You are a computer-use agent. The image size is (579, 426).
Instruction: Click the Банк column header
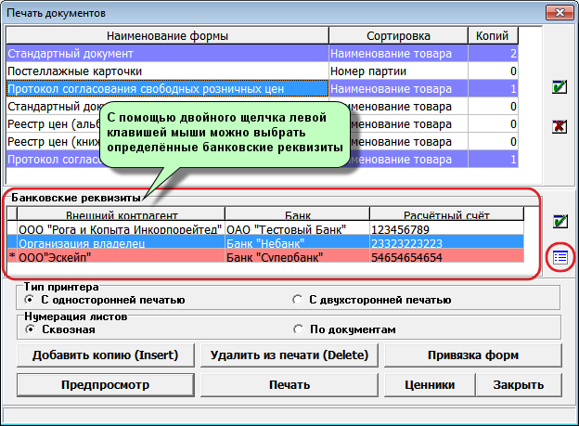pyautogui.click(x=297, y=214)
